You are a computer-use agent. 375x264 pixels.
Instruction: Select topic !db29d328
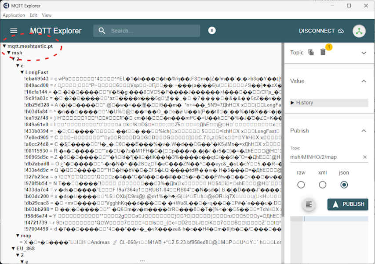(x=153, y=105)
